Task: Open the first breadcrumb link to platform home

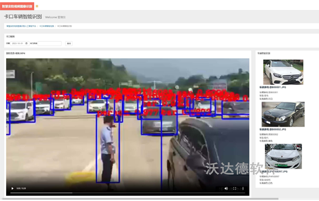Action: point(21,26)
